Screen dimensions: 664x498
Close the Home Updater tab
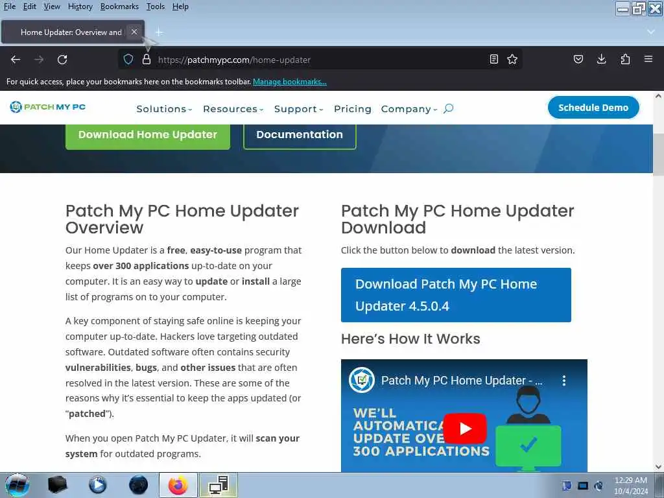[134, 32]
